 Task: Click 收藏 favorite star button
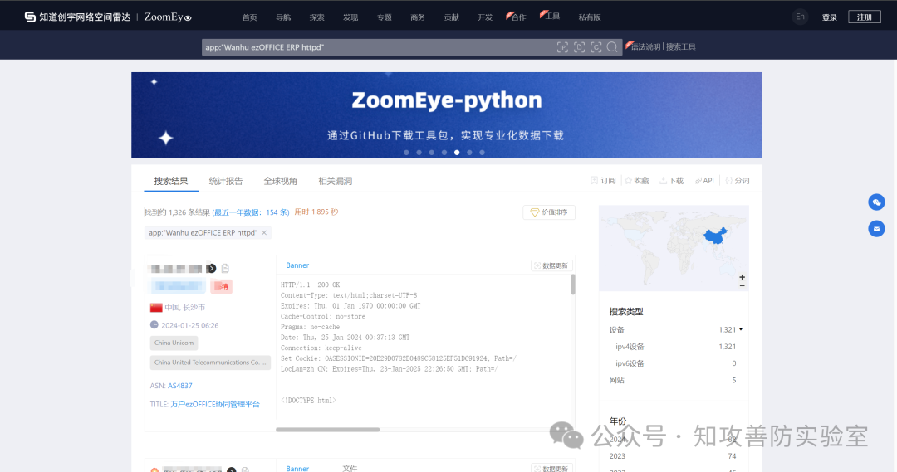pos(637,181)
